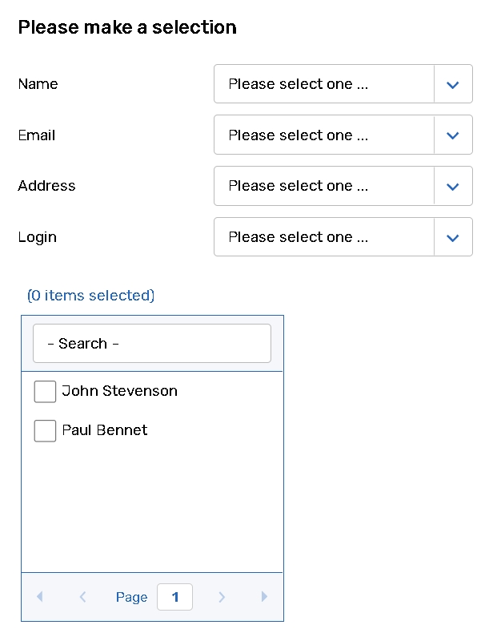This screenshot has width=497, height=633.
Task: Open the Address 'Please select one' combo box
Action: [x=323, y=186]
